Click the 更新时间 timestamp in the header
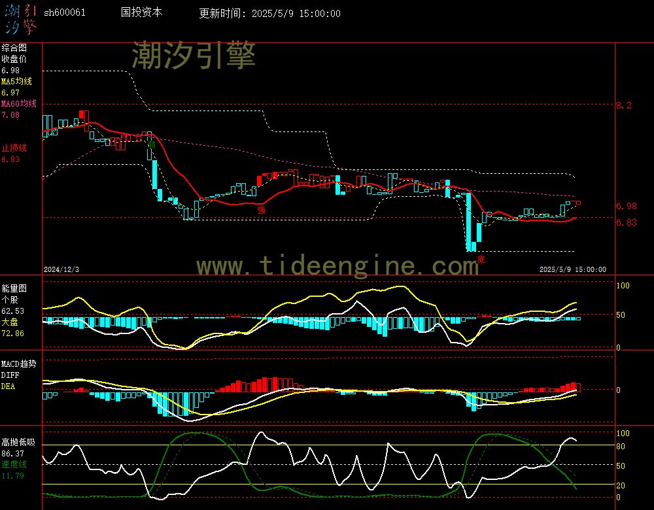The width and height of the screenshot is (654, 510). coord(269,13)
